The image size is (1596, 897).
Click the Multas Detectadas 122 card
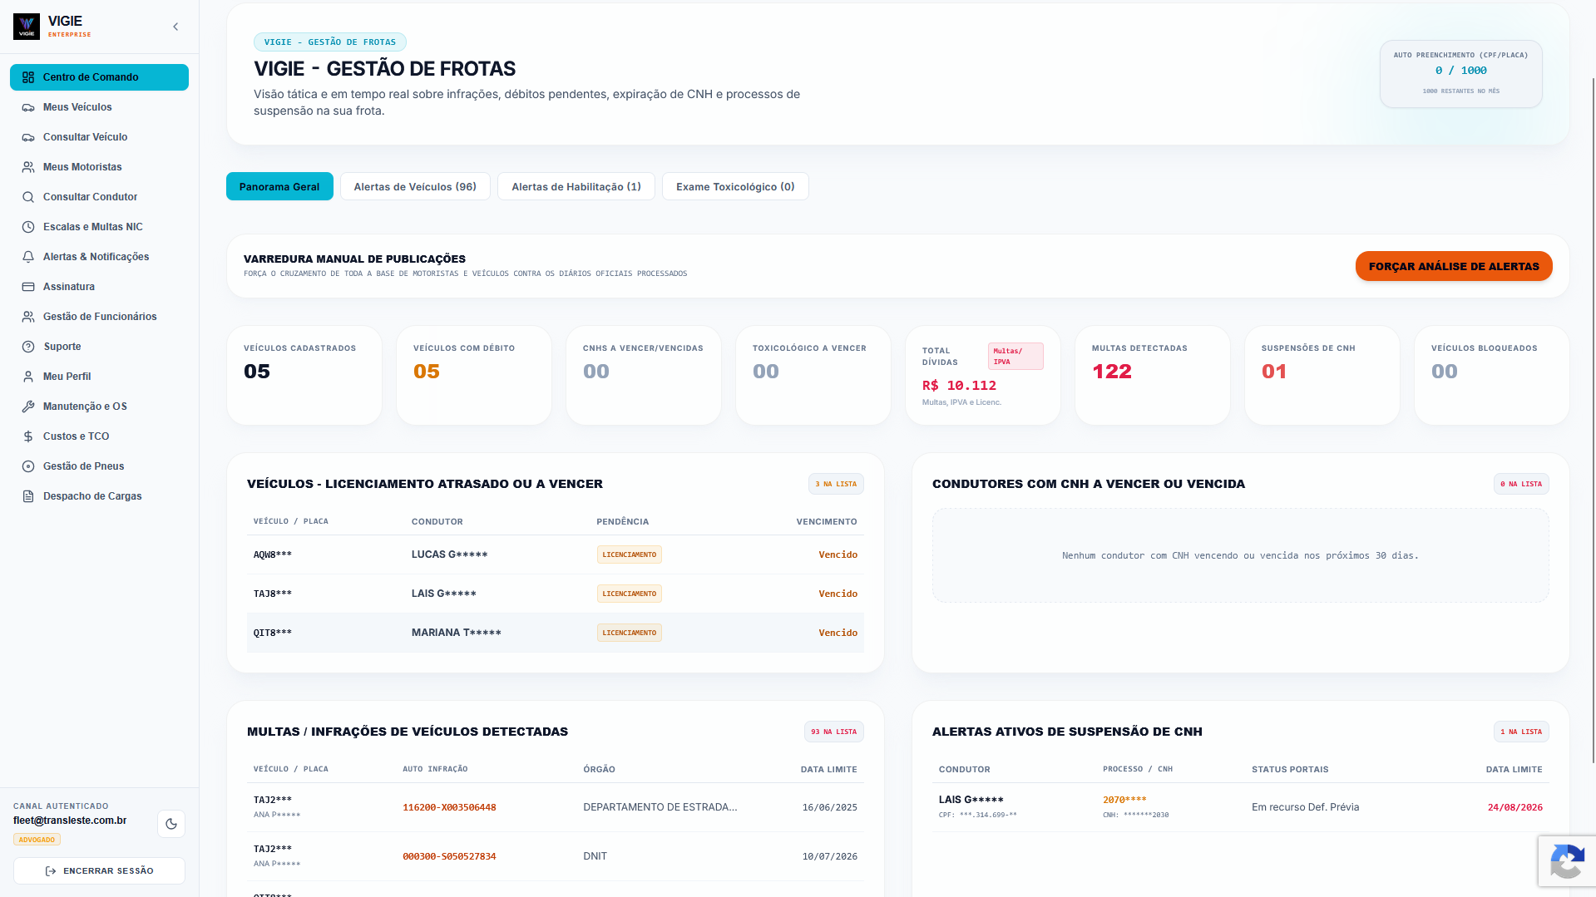tap(1153, 375)
